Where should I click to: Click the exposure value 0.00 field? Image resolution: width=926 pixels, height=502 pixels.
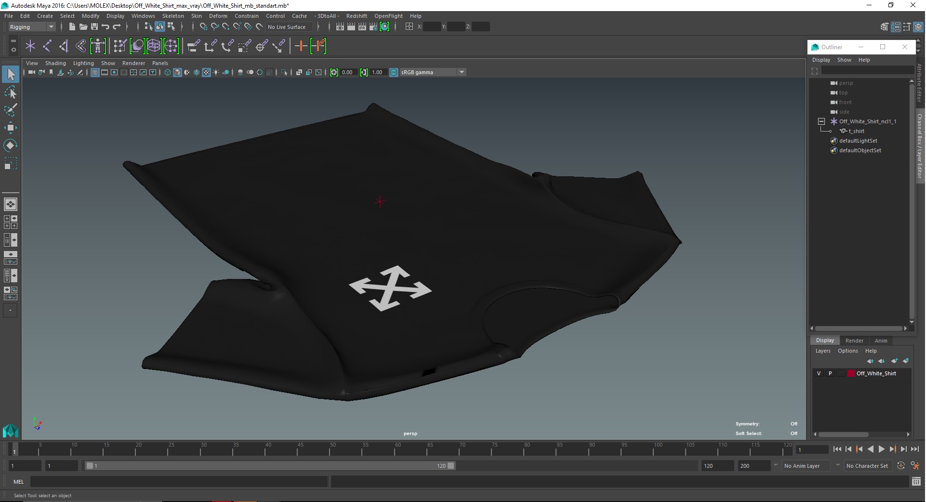349,72
